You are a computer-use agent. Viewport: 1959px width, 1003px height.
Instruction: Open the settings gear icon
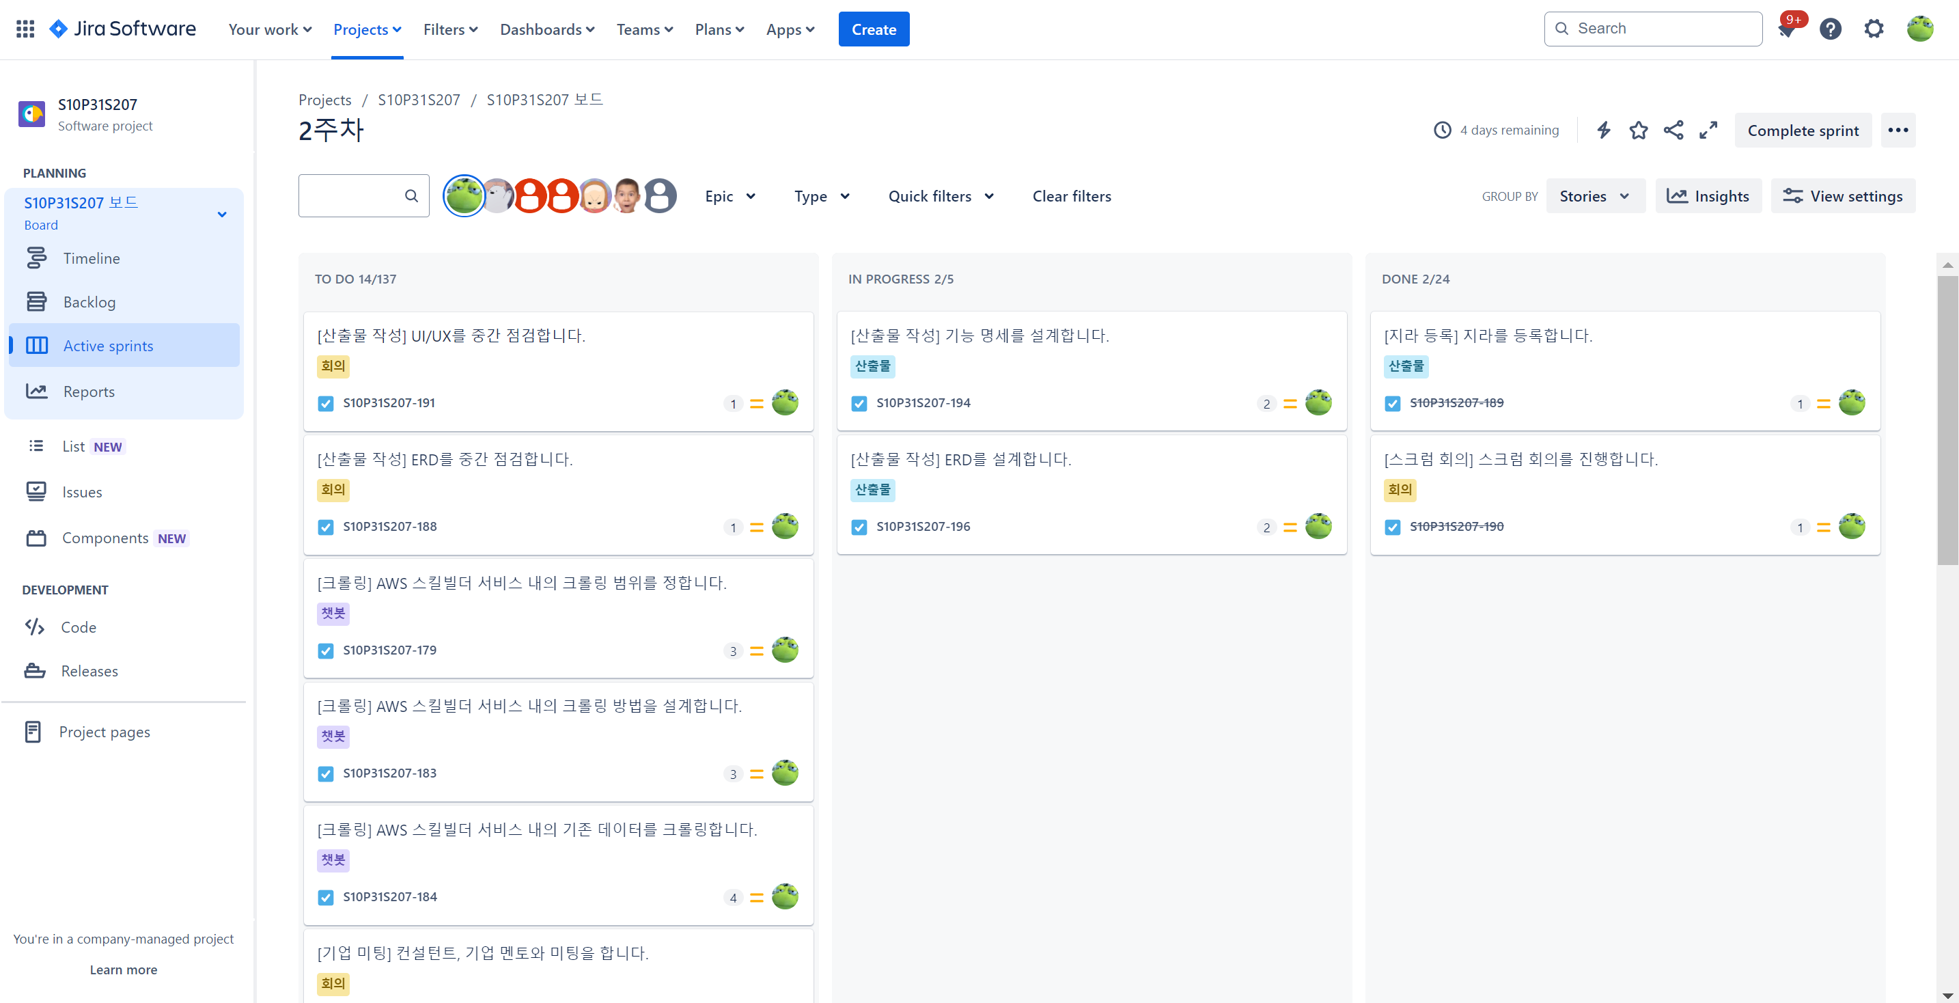1874,29
